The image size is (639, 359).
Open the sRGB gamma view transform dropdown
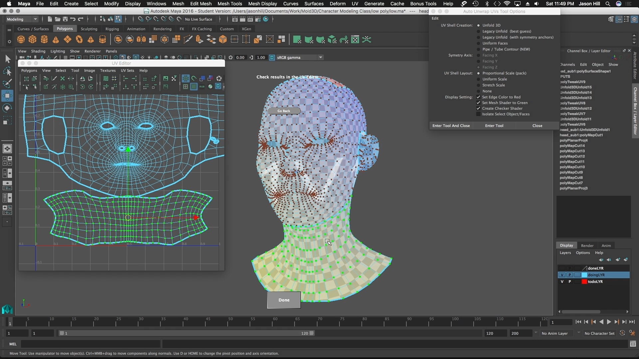(x=300, y=58)
